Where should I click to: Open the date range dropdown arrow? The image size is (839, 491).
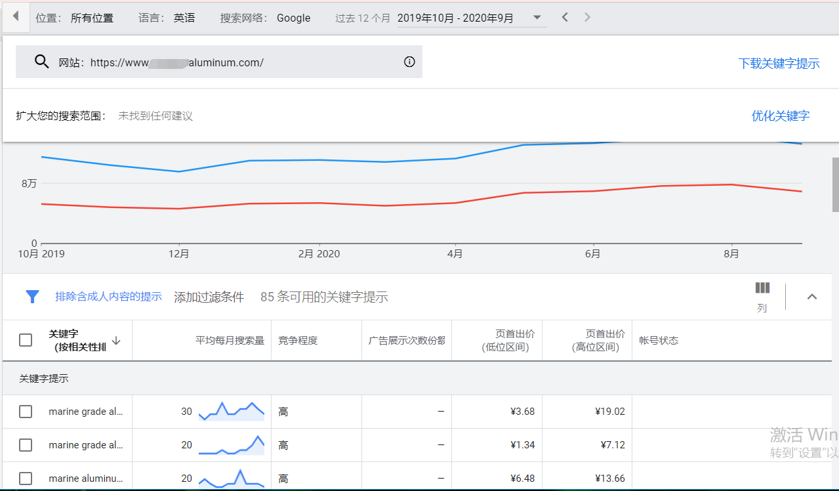pyautogui.click(x=537, y=18)
